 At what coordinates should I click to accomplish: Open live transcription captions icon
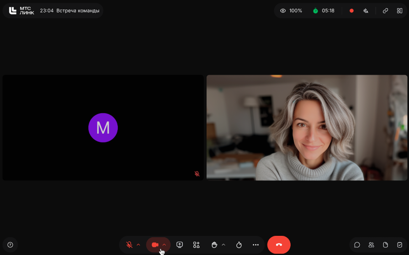coord(366,10)
